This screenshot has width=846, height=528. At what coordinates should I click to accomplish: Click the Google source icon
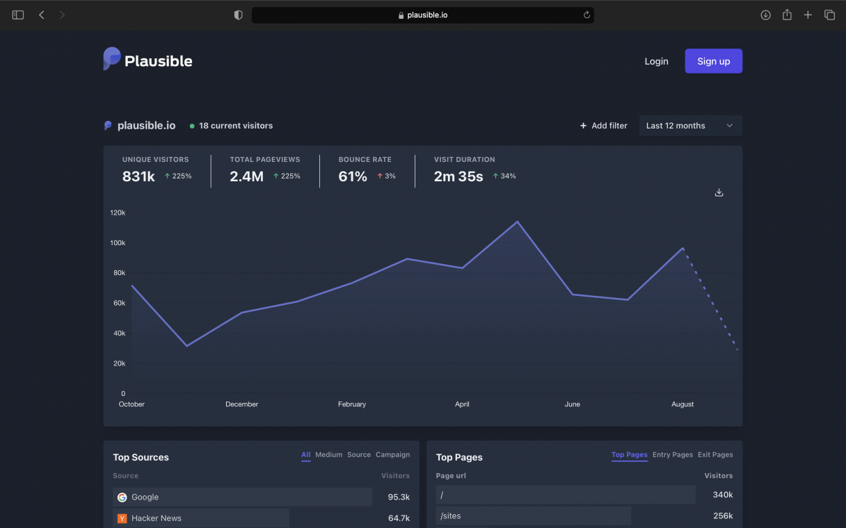coord(122,497)
